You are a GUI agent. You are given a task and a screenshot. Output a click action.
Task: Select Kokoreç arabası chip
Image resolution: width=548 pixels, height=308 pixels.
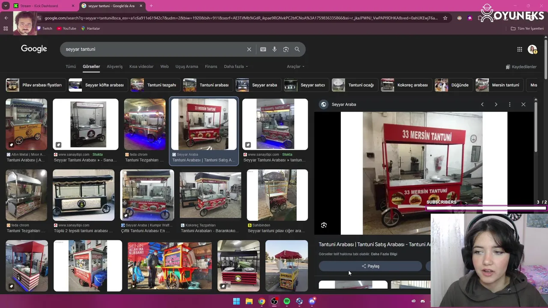point(406,85)
